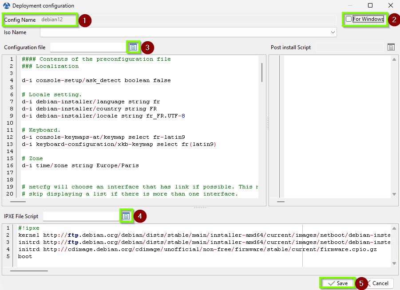Click the IPXE script editor's horizontal scrollbar
Viewport: 400px width, 290px height.
[x=29, y=270]
